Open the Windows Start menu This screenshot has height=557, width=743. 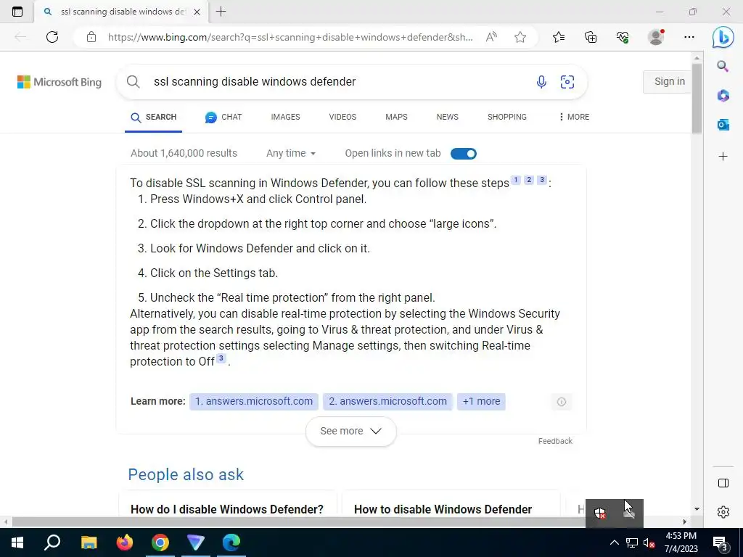point(17,542)
